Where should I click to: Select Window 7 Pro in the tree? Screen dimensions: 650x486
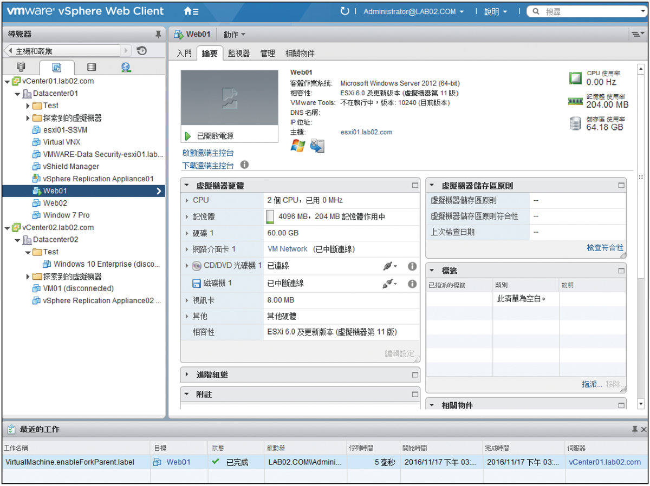(x=66, y=215)
